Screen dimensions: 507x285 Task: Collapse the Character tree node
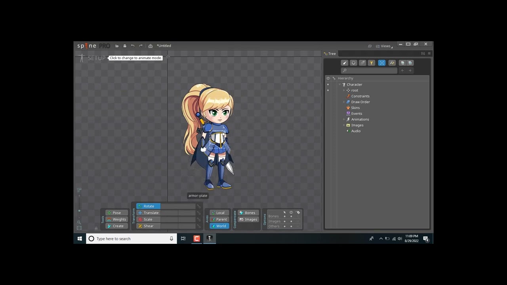point(339,85)
